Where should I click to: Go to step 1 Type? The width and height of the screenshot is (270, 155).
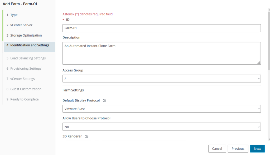click(14, 15)
